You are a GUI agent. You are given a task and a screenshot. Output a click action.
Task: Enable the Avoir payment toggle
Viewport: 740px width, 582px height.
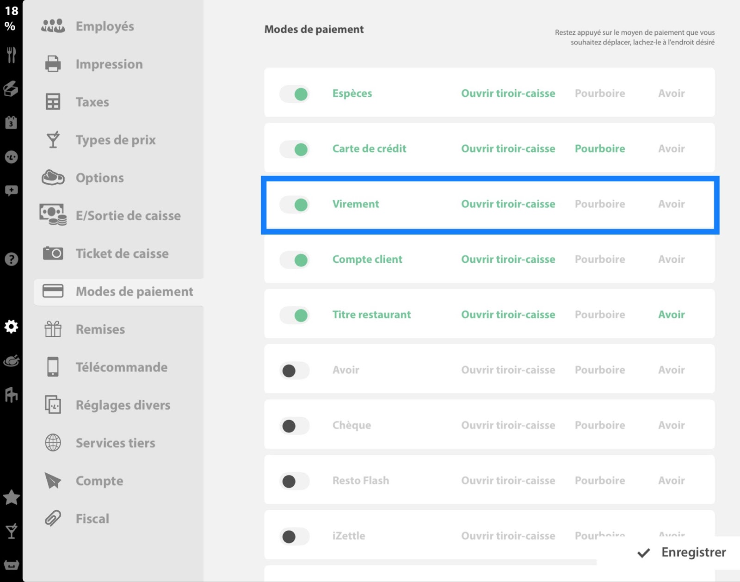pyautogui.click(x=294, y=371)
